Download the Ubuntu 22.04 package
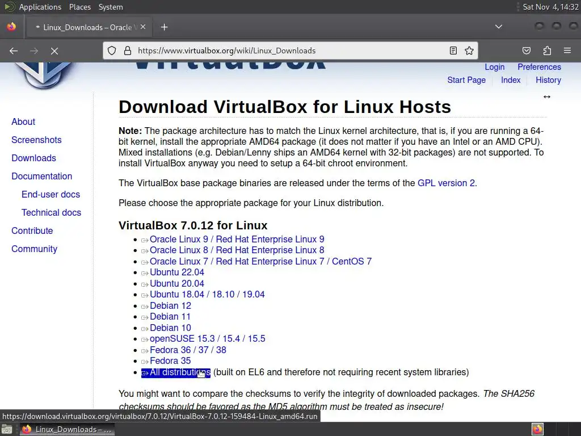Image resolution: width=581 pixels, height=436 pixels. pos(177,272)
